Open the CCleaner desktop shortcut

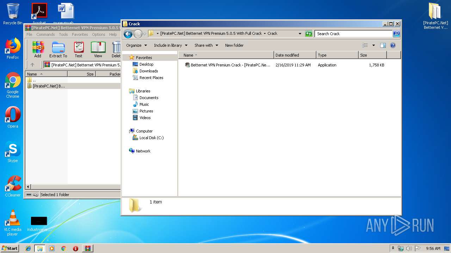pyautogui.click(x=13, y=186)
